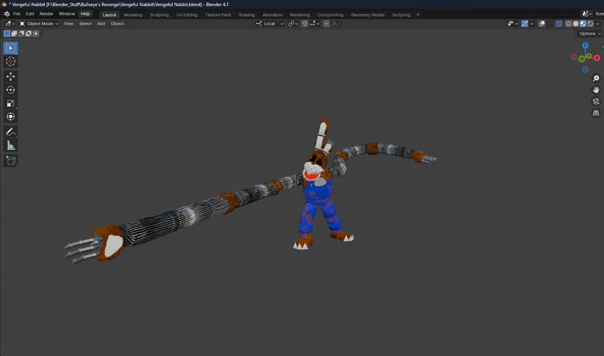Select the Measure tool
The image size is (604, 356).
(x=10, y=145)
